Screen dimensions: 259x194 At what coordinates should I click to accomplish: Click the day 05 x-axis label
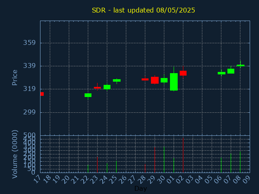pos(209,179)
